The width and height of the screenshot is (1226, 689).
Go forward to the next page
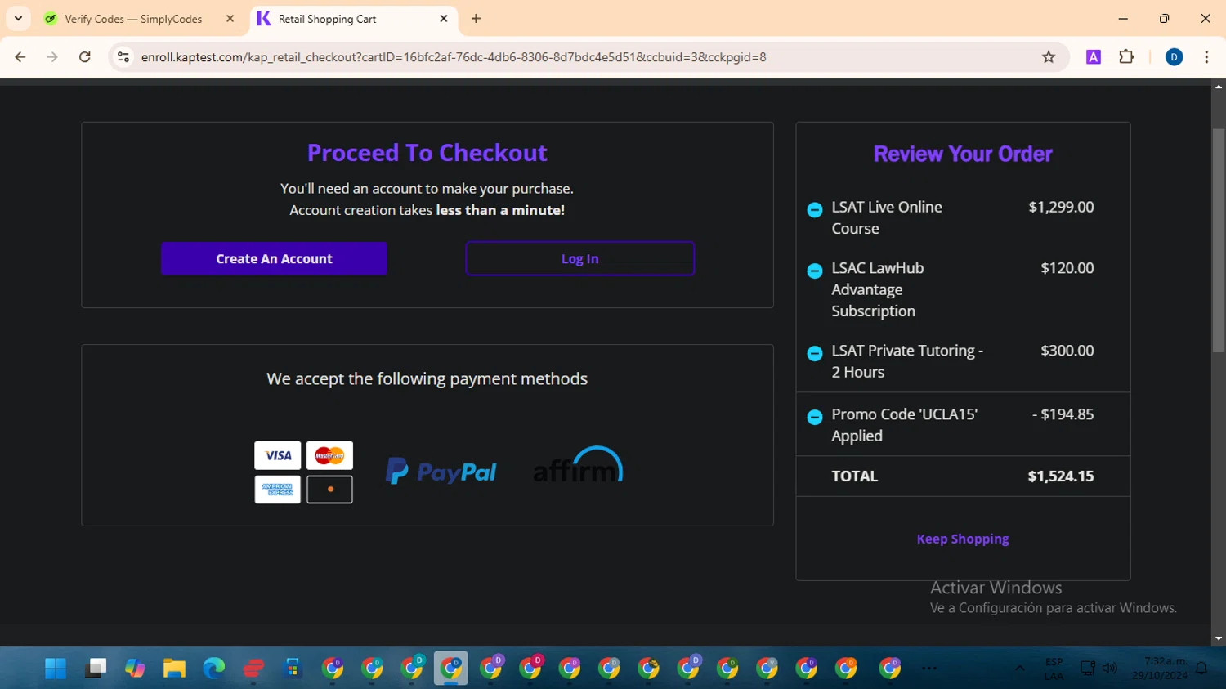(52, 57)
